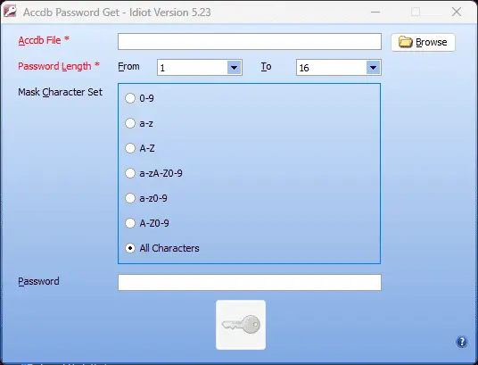Click the app icon in the title bar
478x365 pixels.
10,12
